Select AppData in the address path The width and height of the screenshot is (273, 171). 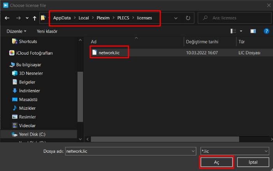(62, 18)
